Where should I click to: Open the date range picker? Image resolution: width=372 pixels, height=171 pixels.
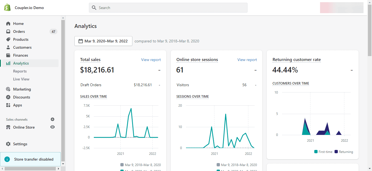(103, 41)
